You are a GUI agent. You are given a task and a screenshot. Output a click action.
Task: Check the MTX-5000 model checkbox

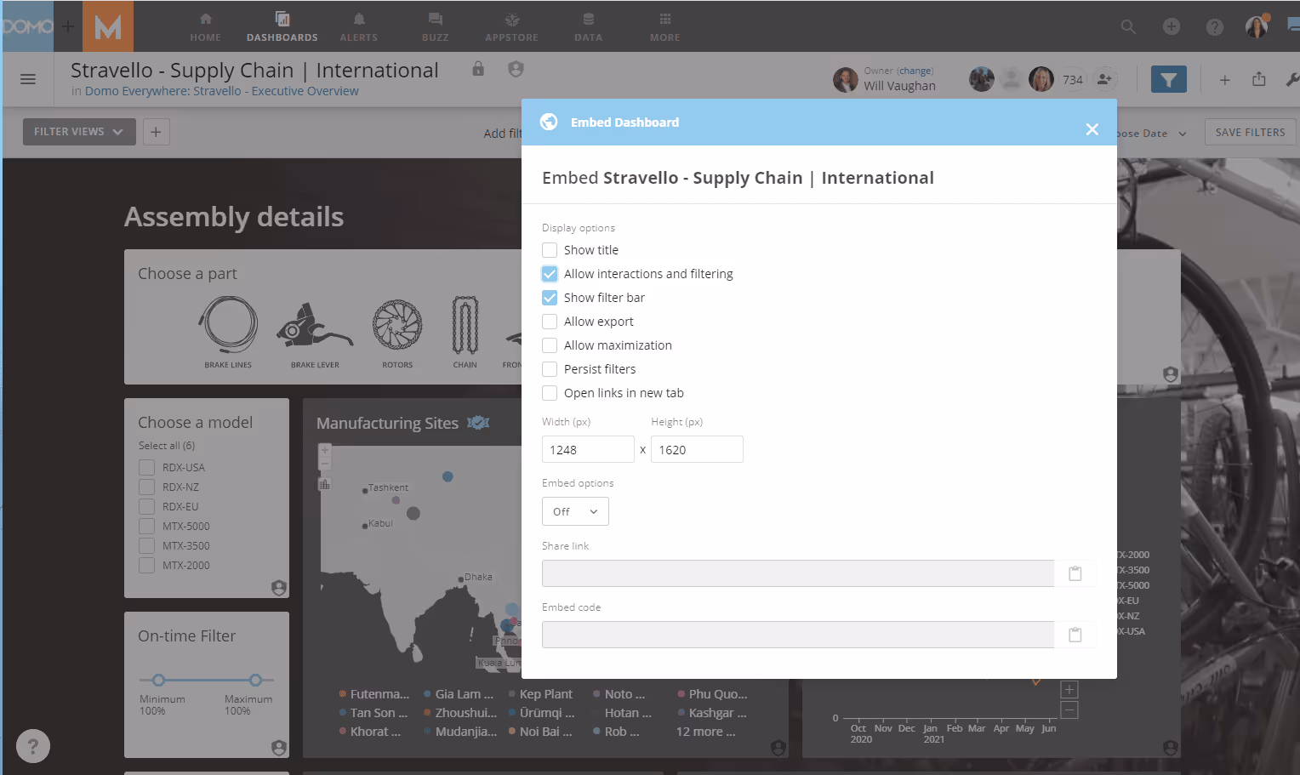(x=147, y=526)
